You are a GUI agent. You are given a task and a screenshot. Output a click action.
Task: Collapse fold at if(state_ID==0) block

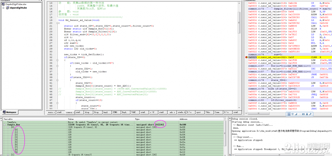coord(57,60)
